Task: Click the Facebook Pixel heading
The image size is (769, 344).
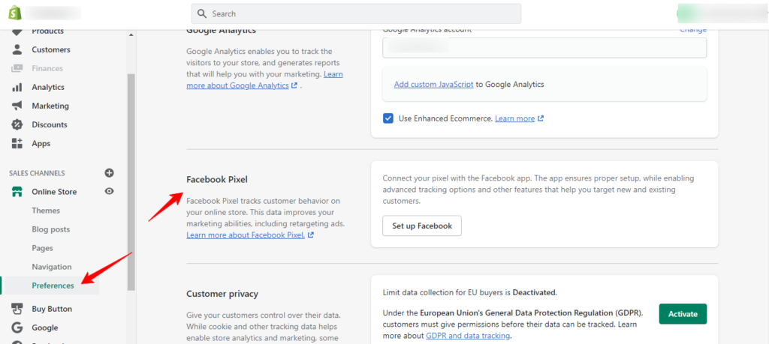Action: pyautogui.click(x=217, y=180)
